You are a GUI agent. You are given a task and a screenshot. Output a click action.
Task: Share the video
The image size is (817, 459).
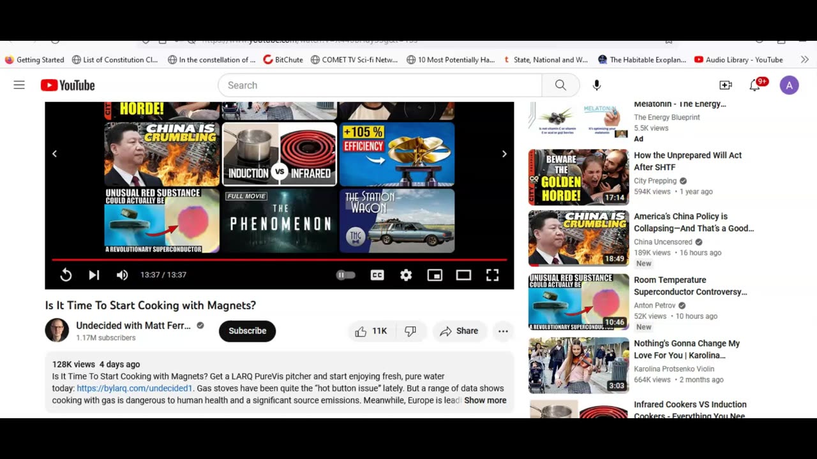pos(459,331)
